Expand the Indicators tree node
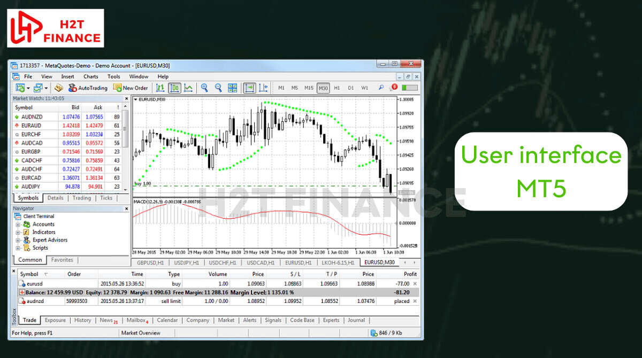The width and height of the screenshot is (642, 358). click(18, 232)
